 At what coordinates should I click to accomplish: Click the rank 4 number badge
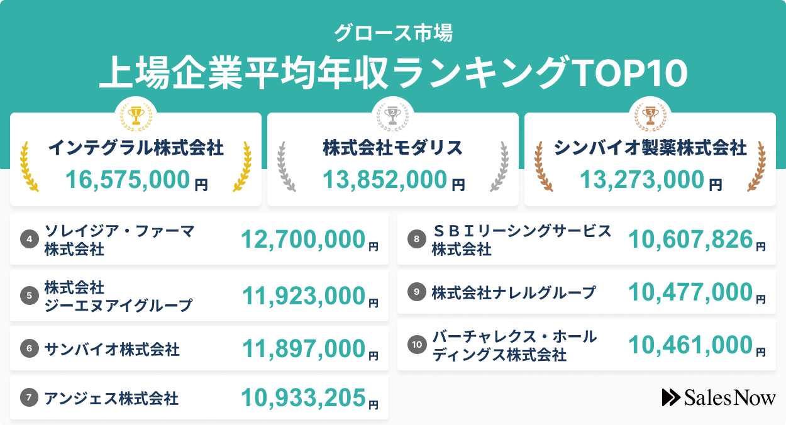pos(29,240)
